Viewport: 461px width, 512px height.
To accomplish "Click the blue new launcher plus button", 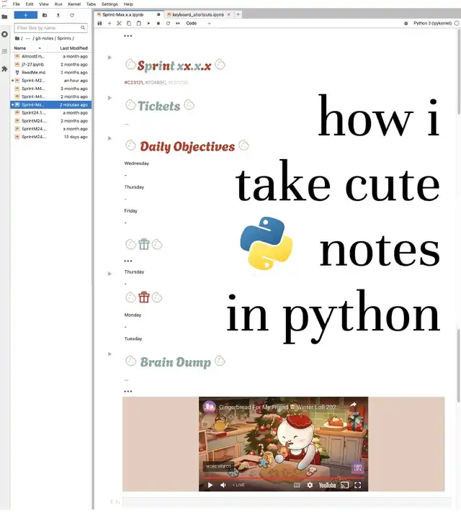I will click(26, 14).
